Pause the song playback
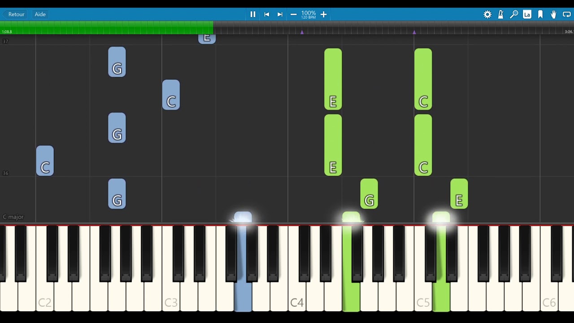This screenshot has height=323, width=574. 253,14
